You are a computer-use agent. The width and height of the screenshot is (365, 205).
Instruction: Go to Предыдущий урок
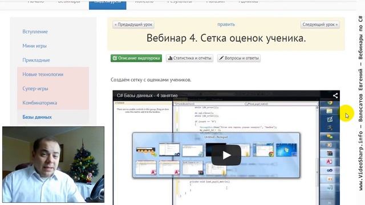point(133,24)
